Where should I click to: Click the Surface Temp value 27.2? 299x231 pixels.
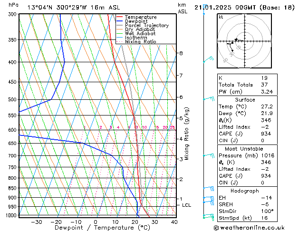click(x=267, y=106)
